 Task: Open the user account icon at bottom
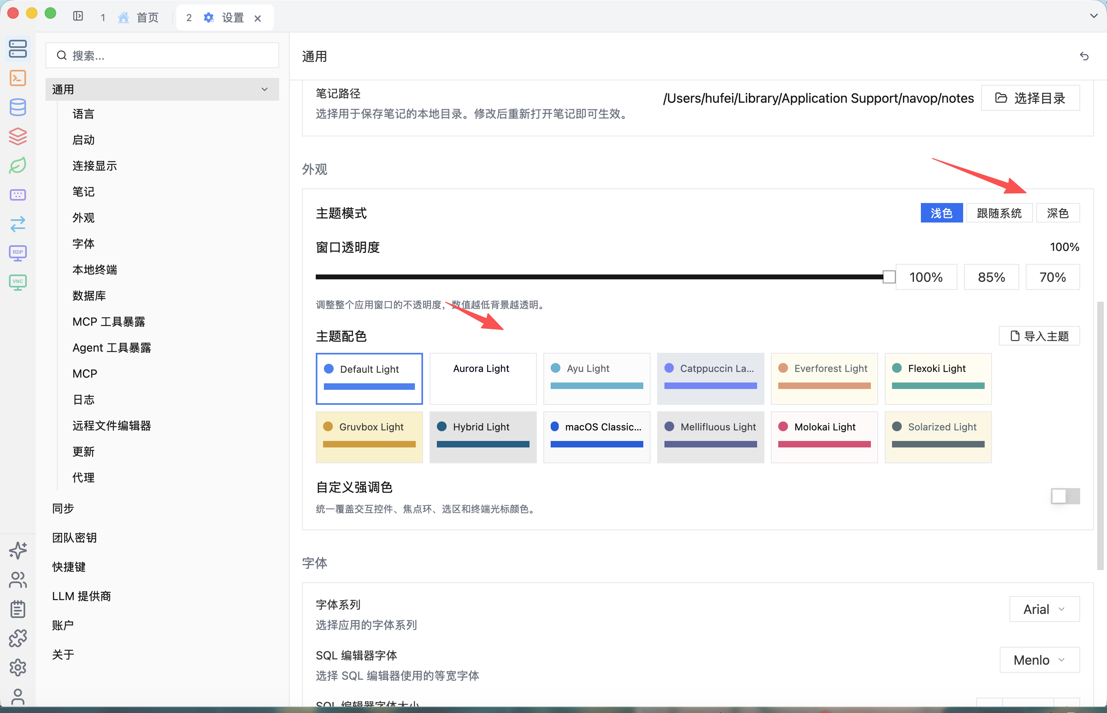click(17, 696)
